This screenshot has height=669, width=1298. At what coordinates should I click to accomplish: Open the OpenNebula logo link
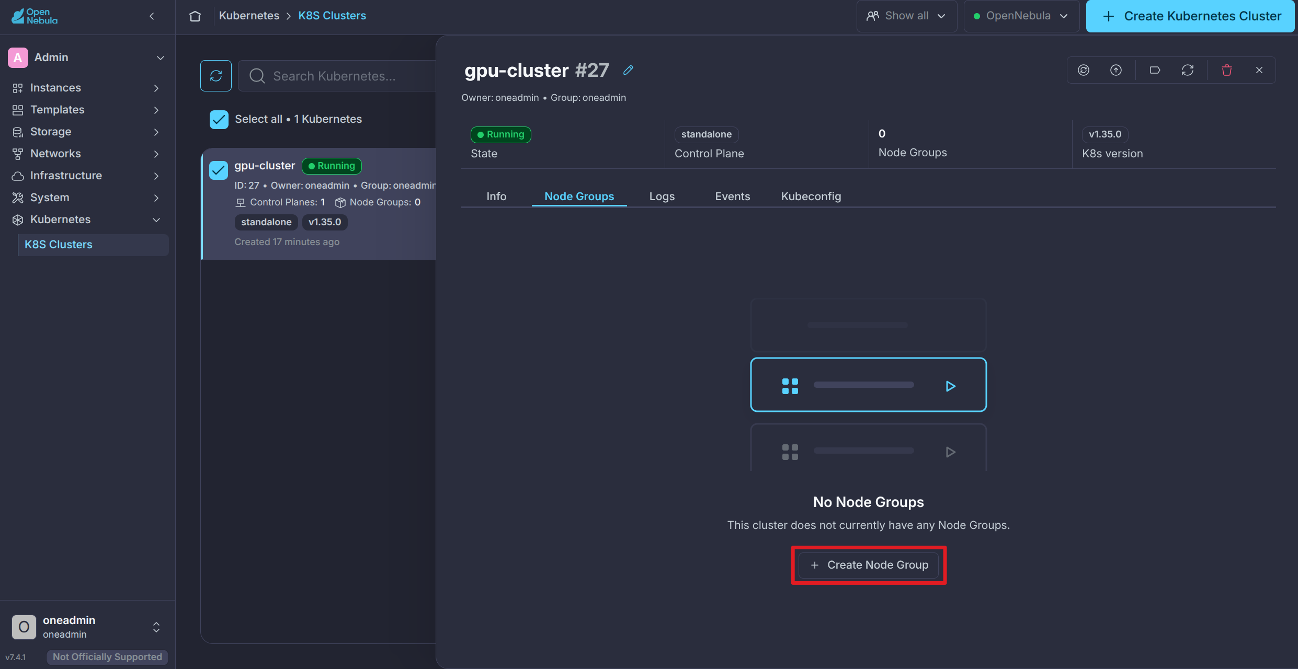tap(35, 16)
